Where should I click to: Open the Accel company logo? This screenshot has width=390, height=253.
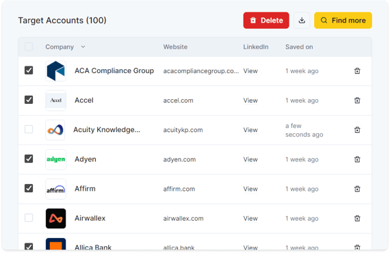[x=55, y=101]
